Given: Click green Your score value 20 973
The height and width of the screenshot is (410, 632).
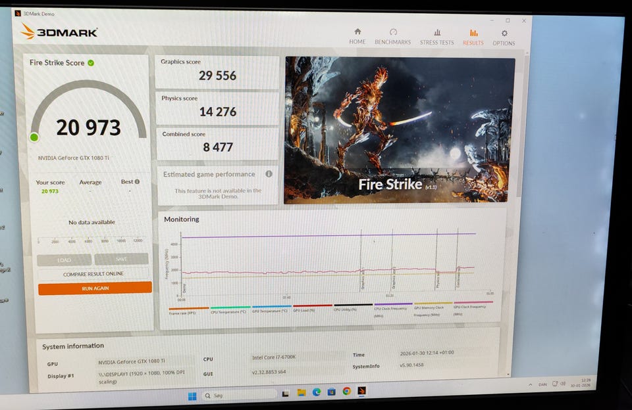Looking at the screenshot, I should [x=49, y=191].
